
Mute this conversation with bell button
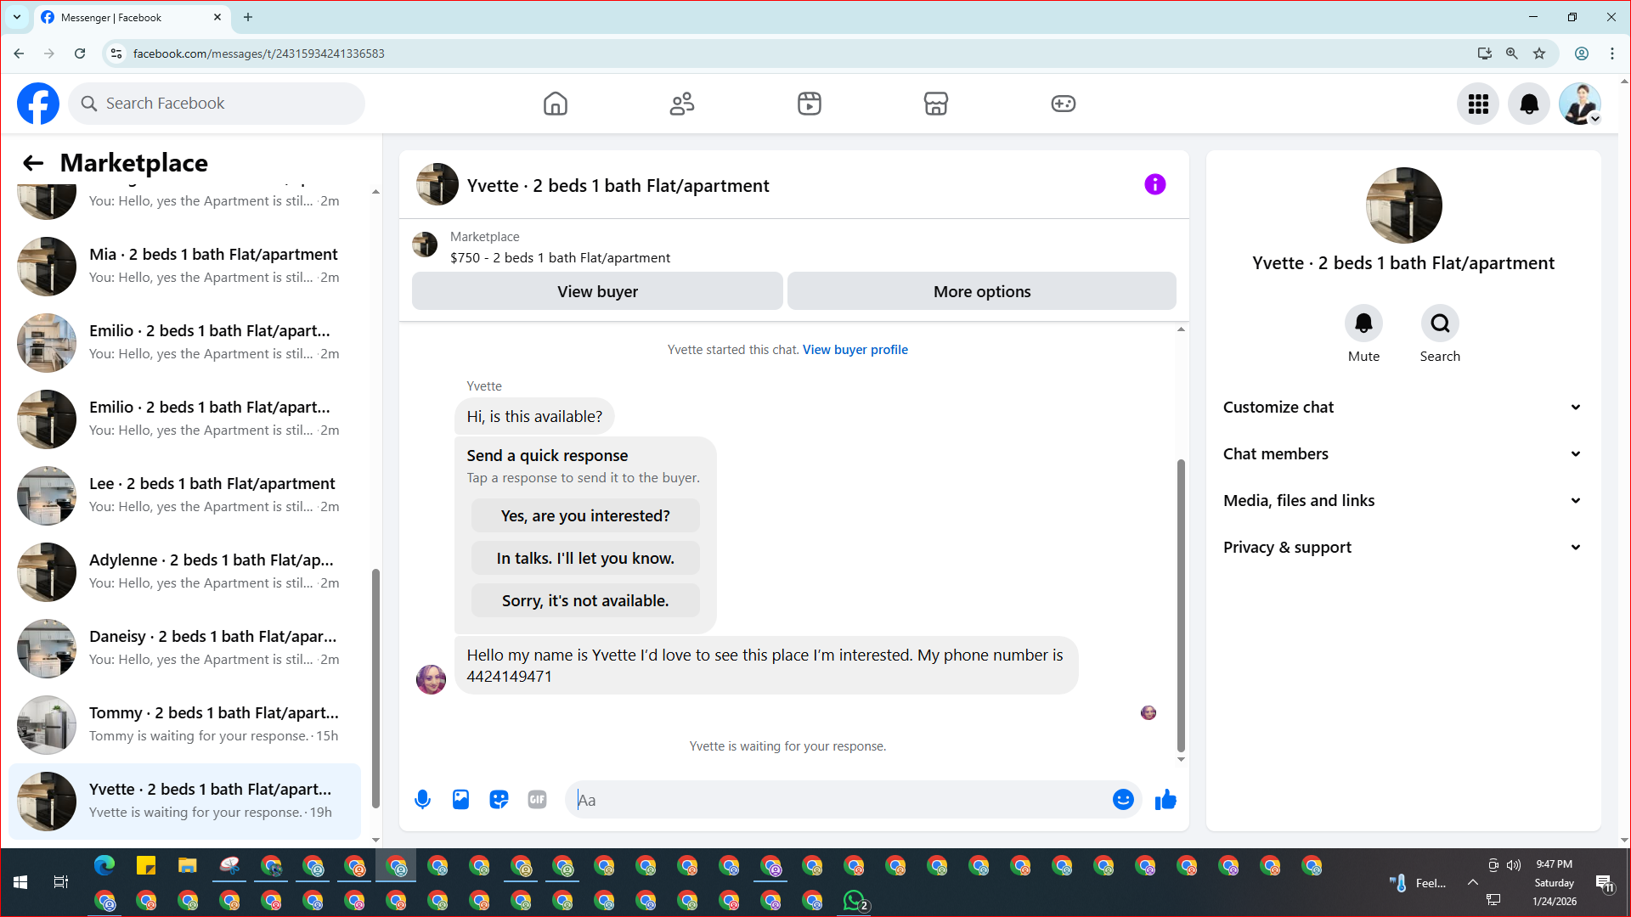tap(1363, 323)
